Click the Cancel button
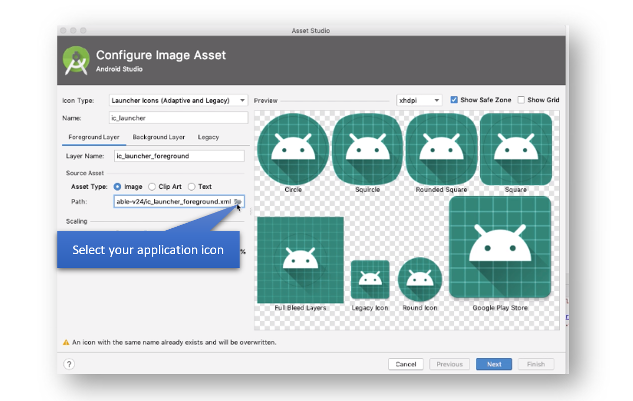Viewport: 633px width, 401px height. point(406,364)
